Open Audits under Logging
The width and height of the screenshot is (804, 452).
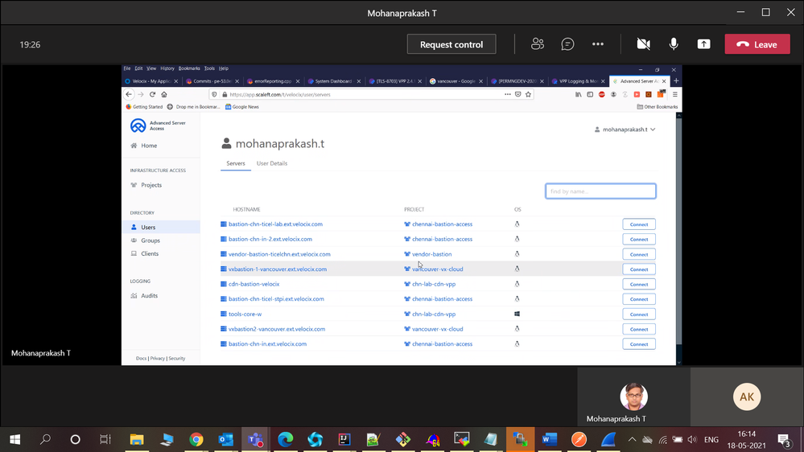[x=149, y=296]
